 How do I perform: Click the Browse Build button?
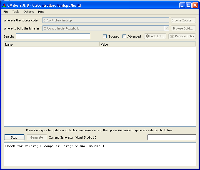point(183,28)
